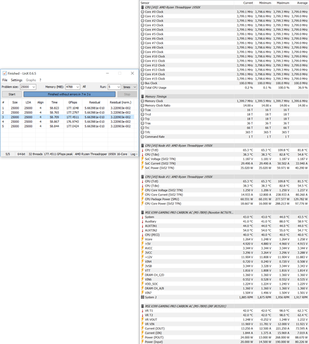
Task: Click the icon beside Bus Clock
Action: point(142,83)
